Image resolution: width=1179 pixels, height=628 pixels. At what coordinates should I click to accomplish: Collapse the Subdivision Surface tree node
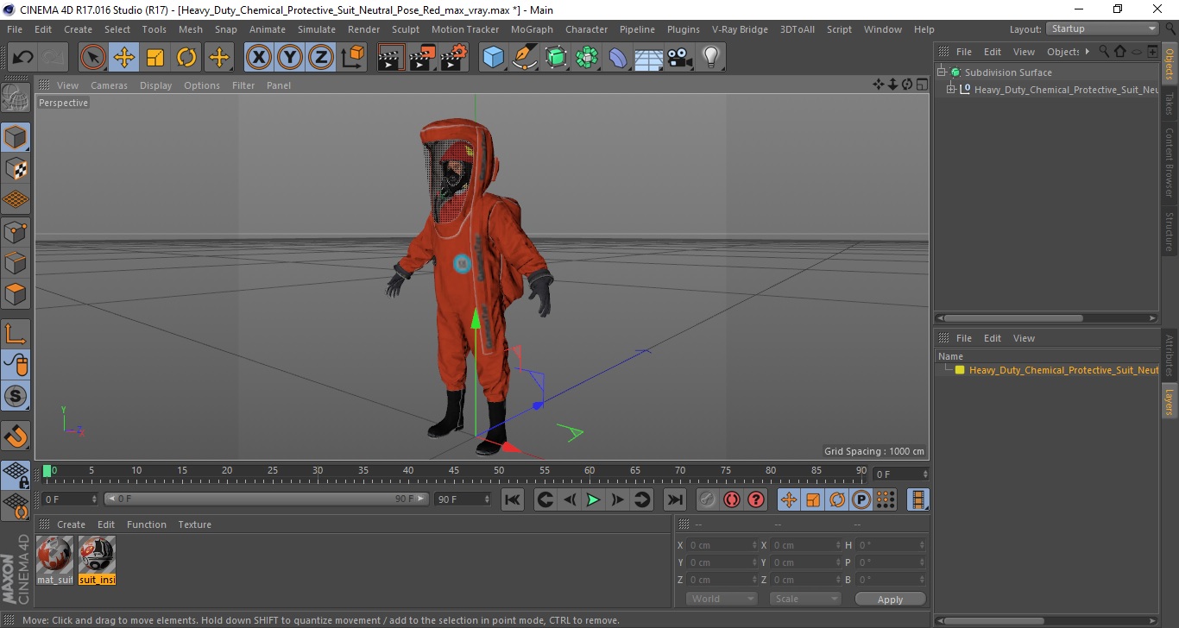(x=942, y=72)
